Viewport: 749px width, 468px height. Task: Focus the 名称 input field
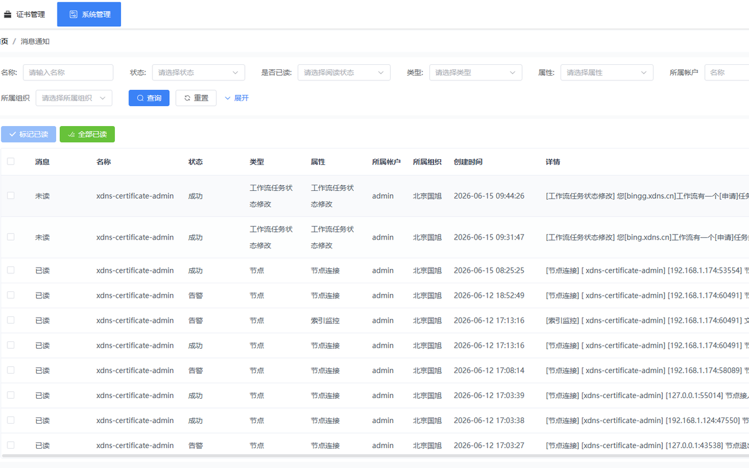68,72
